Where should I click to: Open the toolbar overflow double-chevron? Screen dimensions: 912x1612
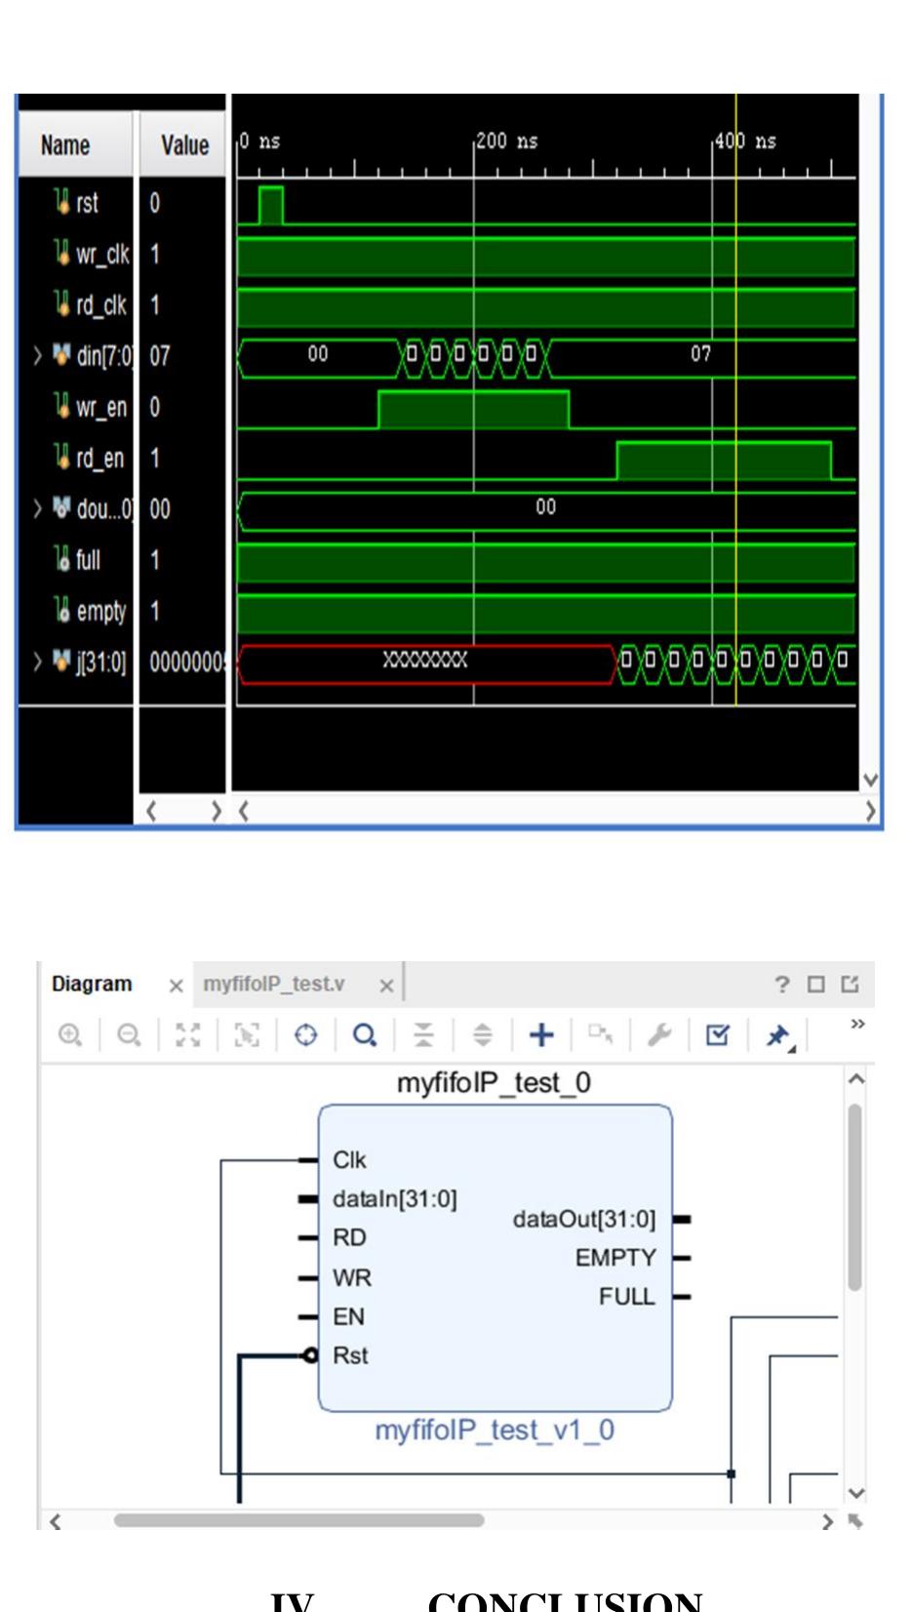click(857, 1024)
